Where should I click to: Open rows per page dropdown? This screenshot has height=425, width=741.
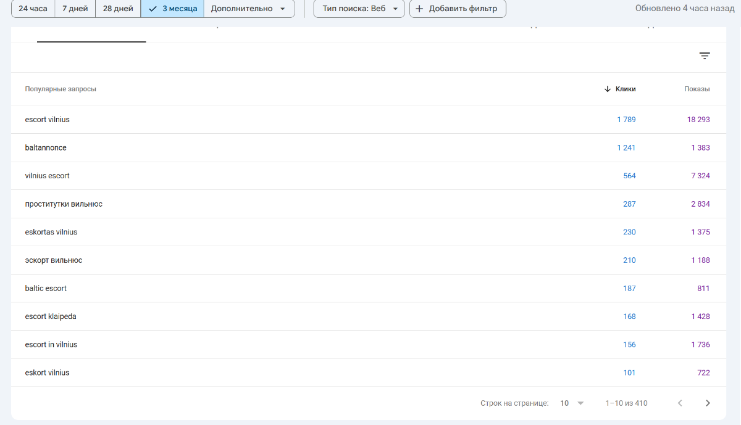pyautogui.click(x=572, y=403)
